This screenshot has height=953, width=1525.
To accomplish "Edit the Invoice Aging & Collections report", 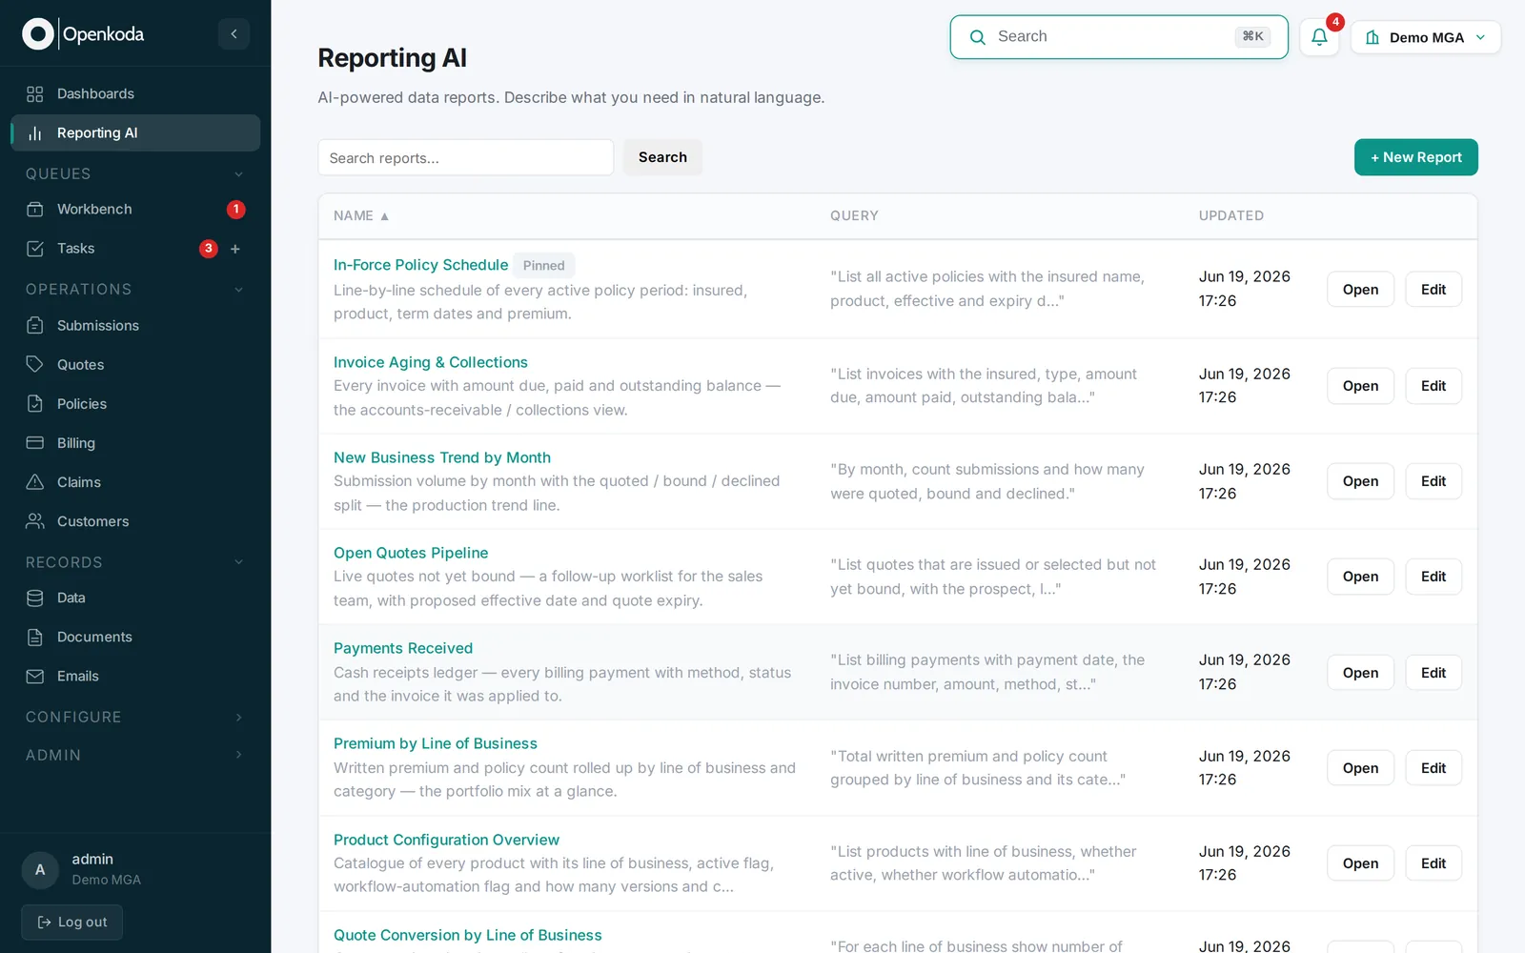I will point(1433,386).
